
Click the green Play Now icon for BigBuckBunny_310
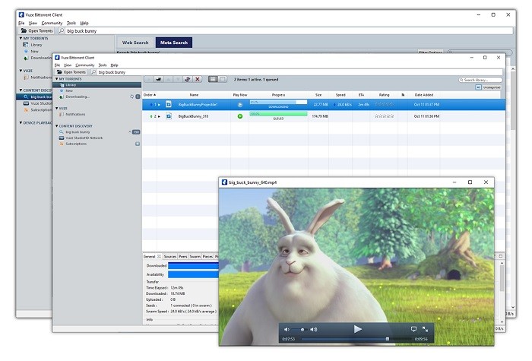(240, 116)
